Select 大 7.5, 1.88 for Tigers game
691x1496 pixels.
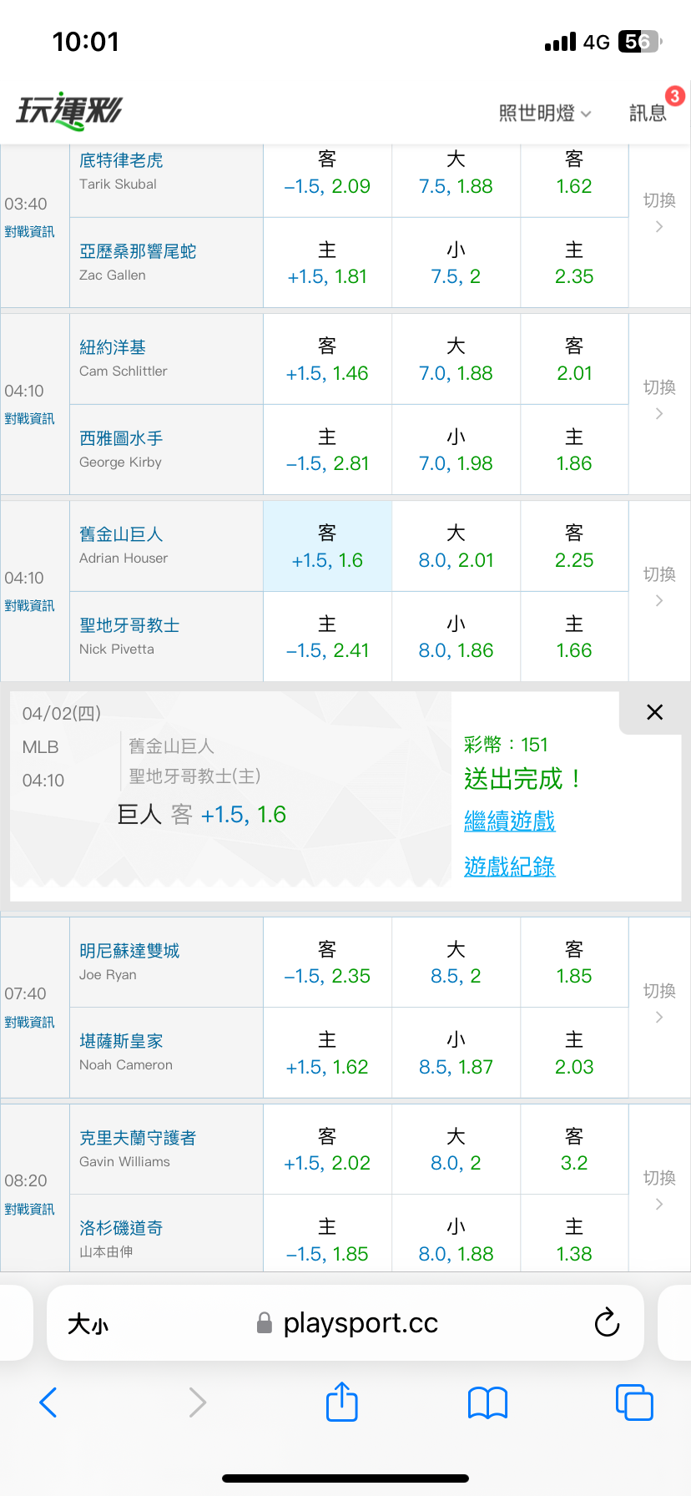pos(456,174)
